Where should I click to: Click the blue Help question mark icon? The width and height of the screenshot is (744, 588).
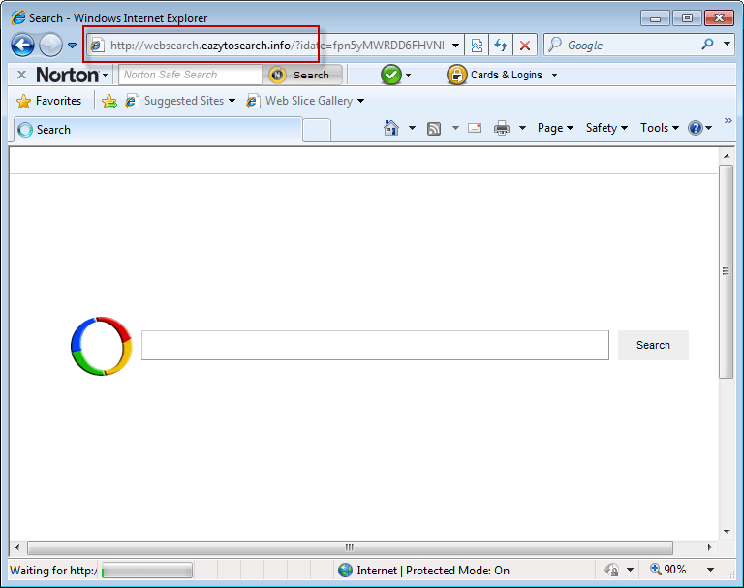coord(696,128)
